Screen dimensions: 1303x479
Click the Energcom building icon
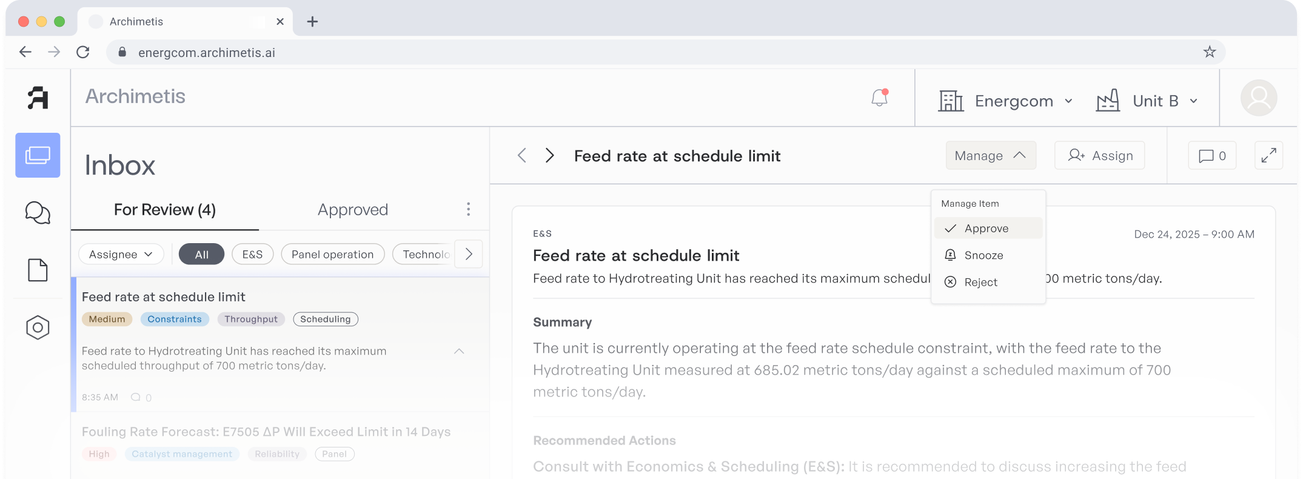(951, 101)
